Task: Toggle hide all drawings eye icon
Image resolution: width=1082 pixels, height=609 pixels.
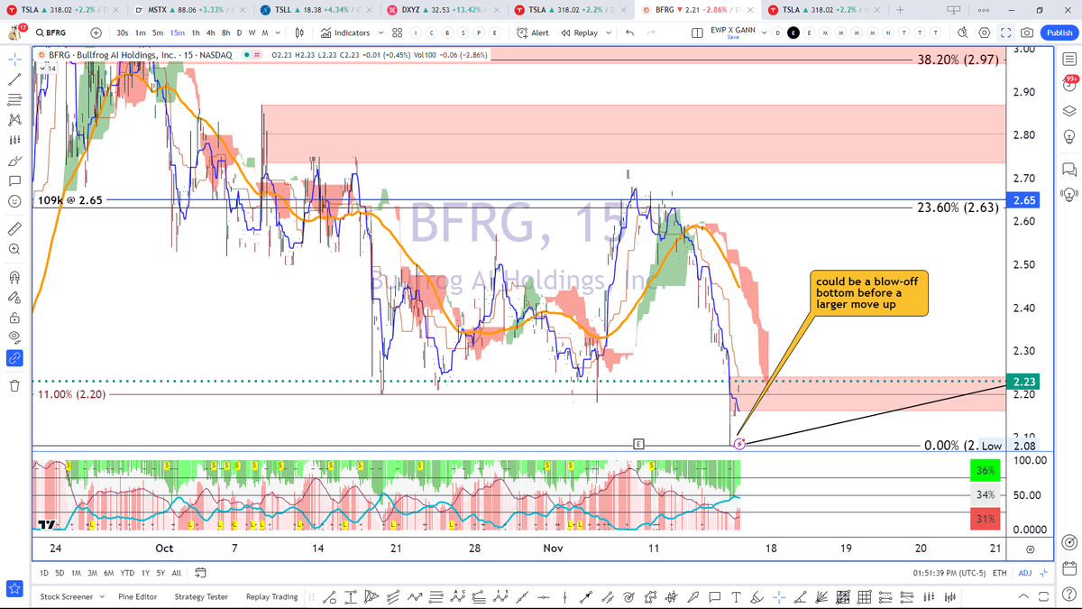Action: click(14, 337)
